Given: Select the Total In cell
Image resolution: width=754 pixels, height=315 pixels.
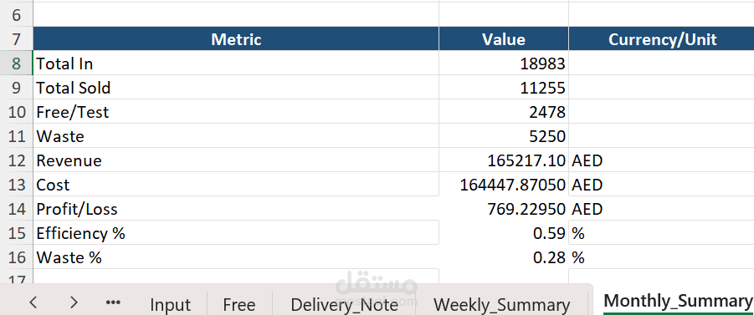Looking at the screenshot, I should (x=236, y=64).
